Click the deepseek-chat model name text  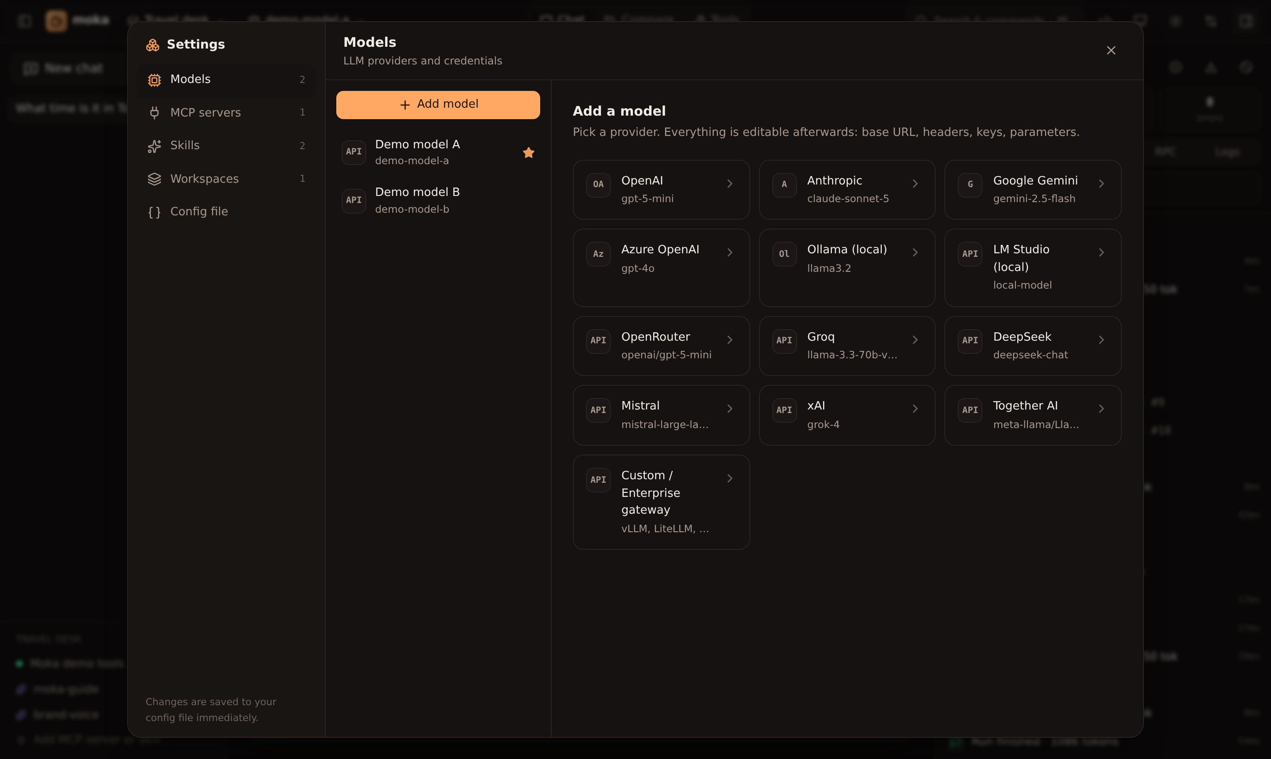pos(1030,355)
